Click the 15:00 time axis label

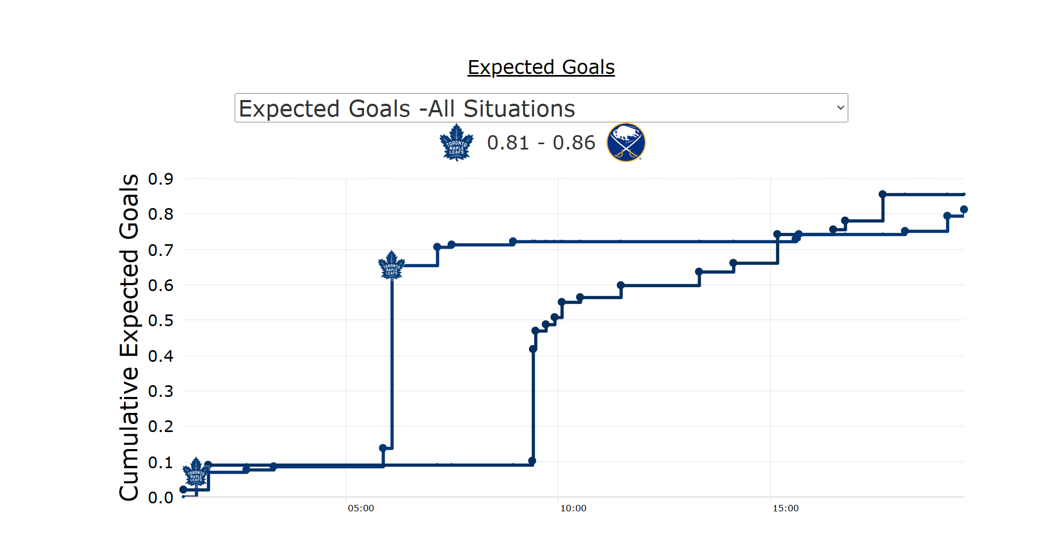[785, 508]
